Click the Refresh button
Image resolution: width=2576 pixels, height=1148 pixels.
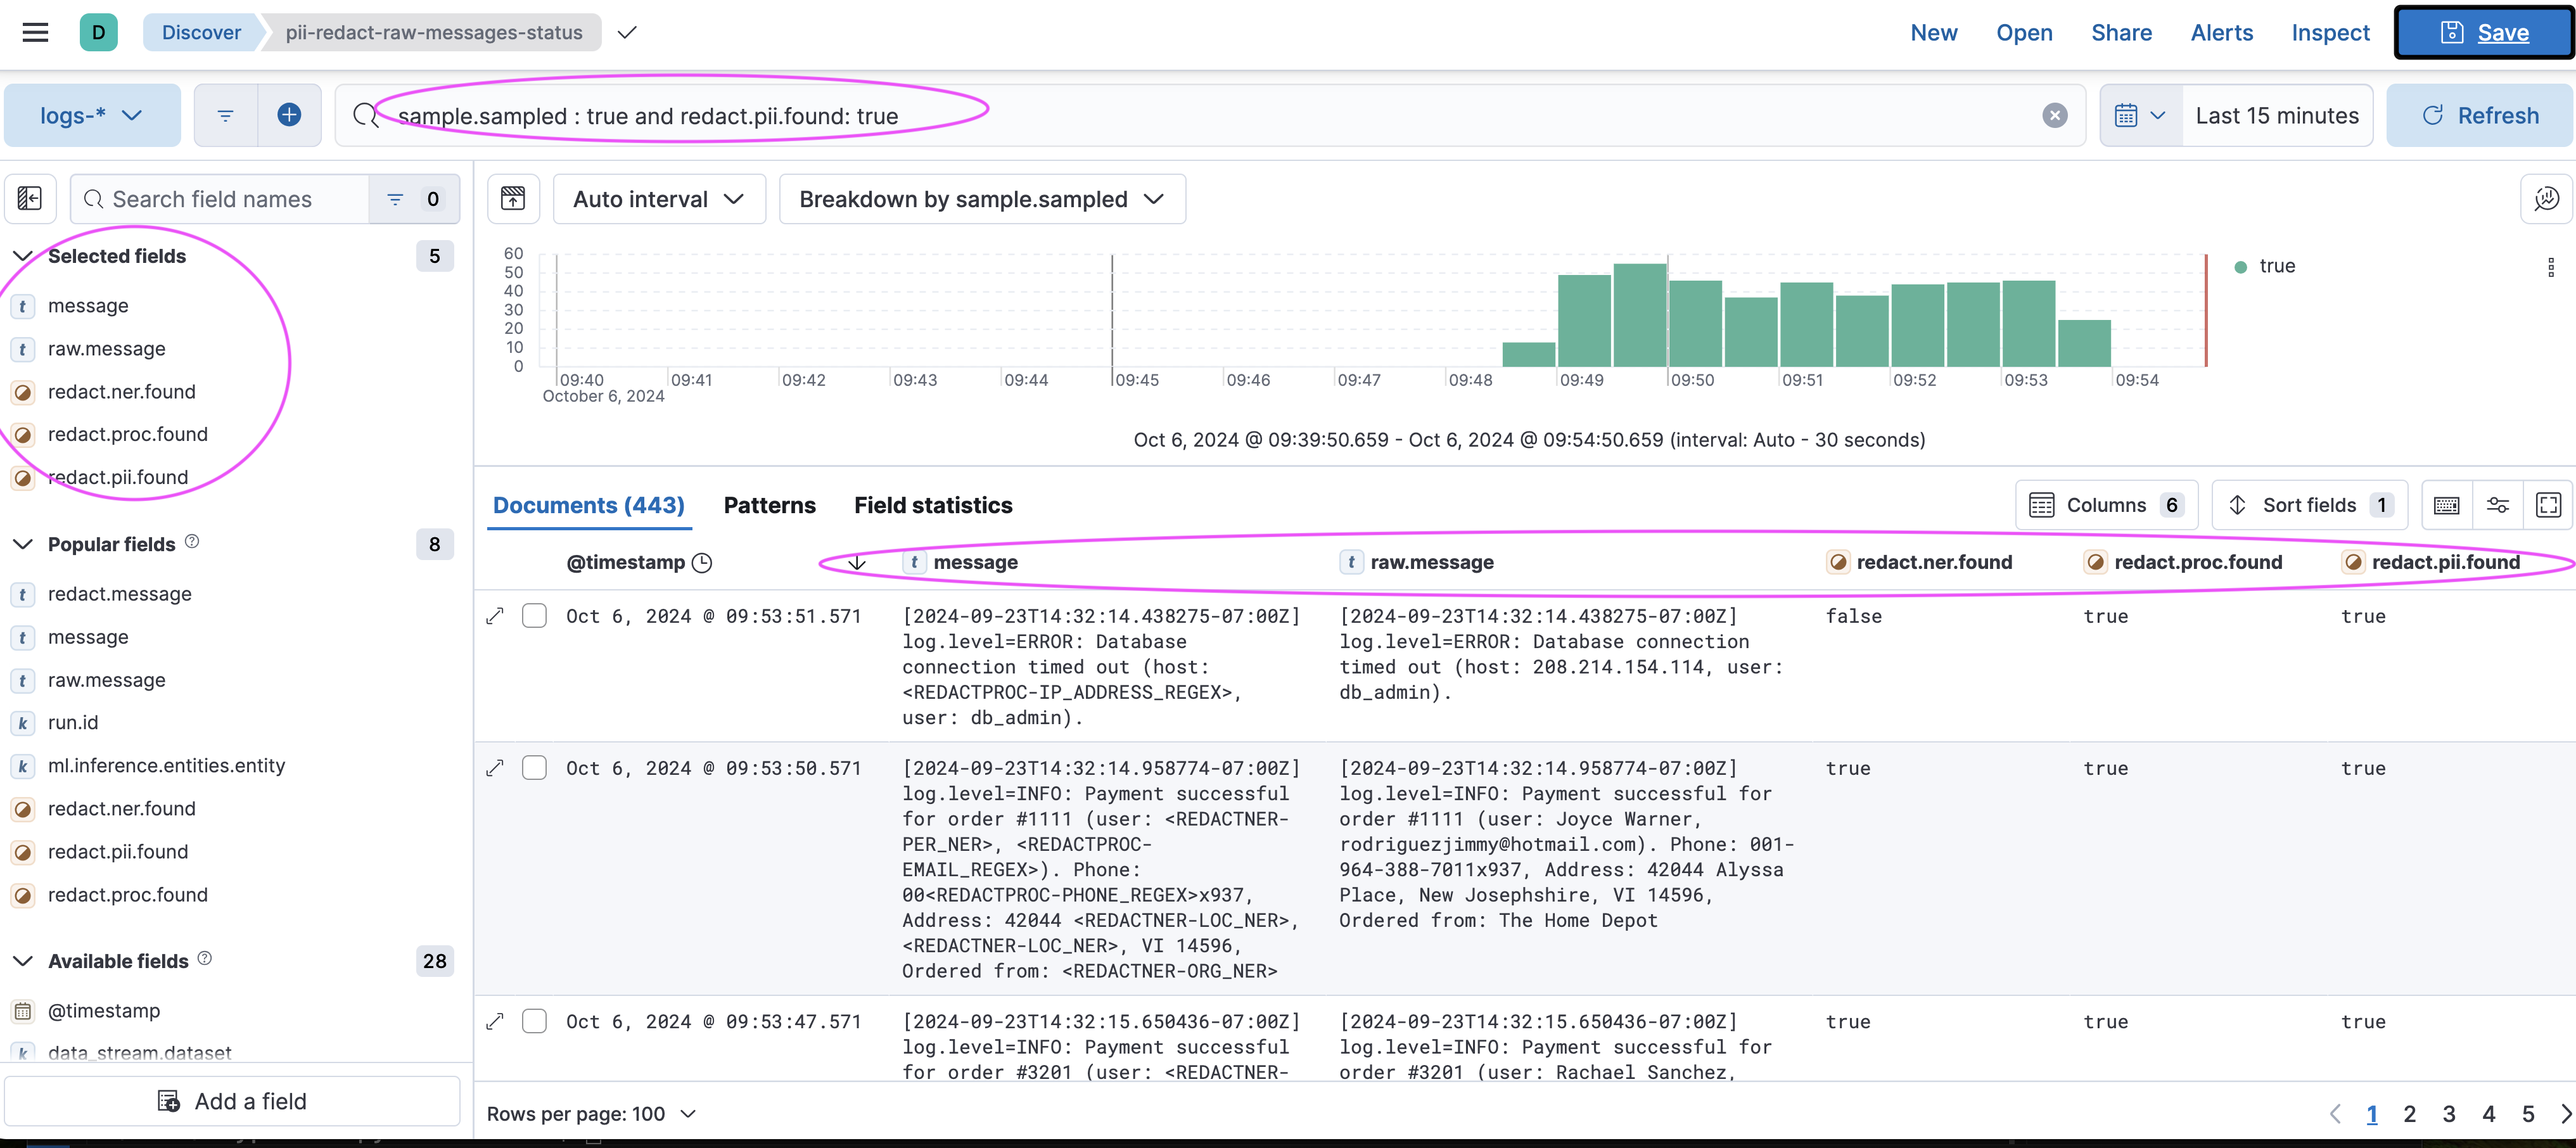(x=2479, y=116)
